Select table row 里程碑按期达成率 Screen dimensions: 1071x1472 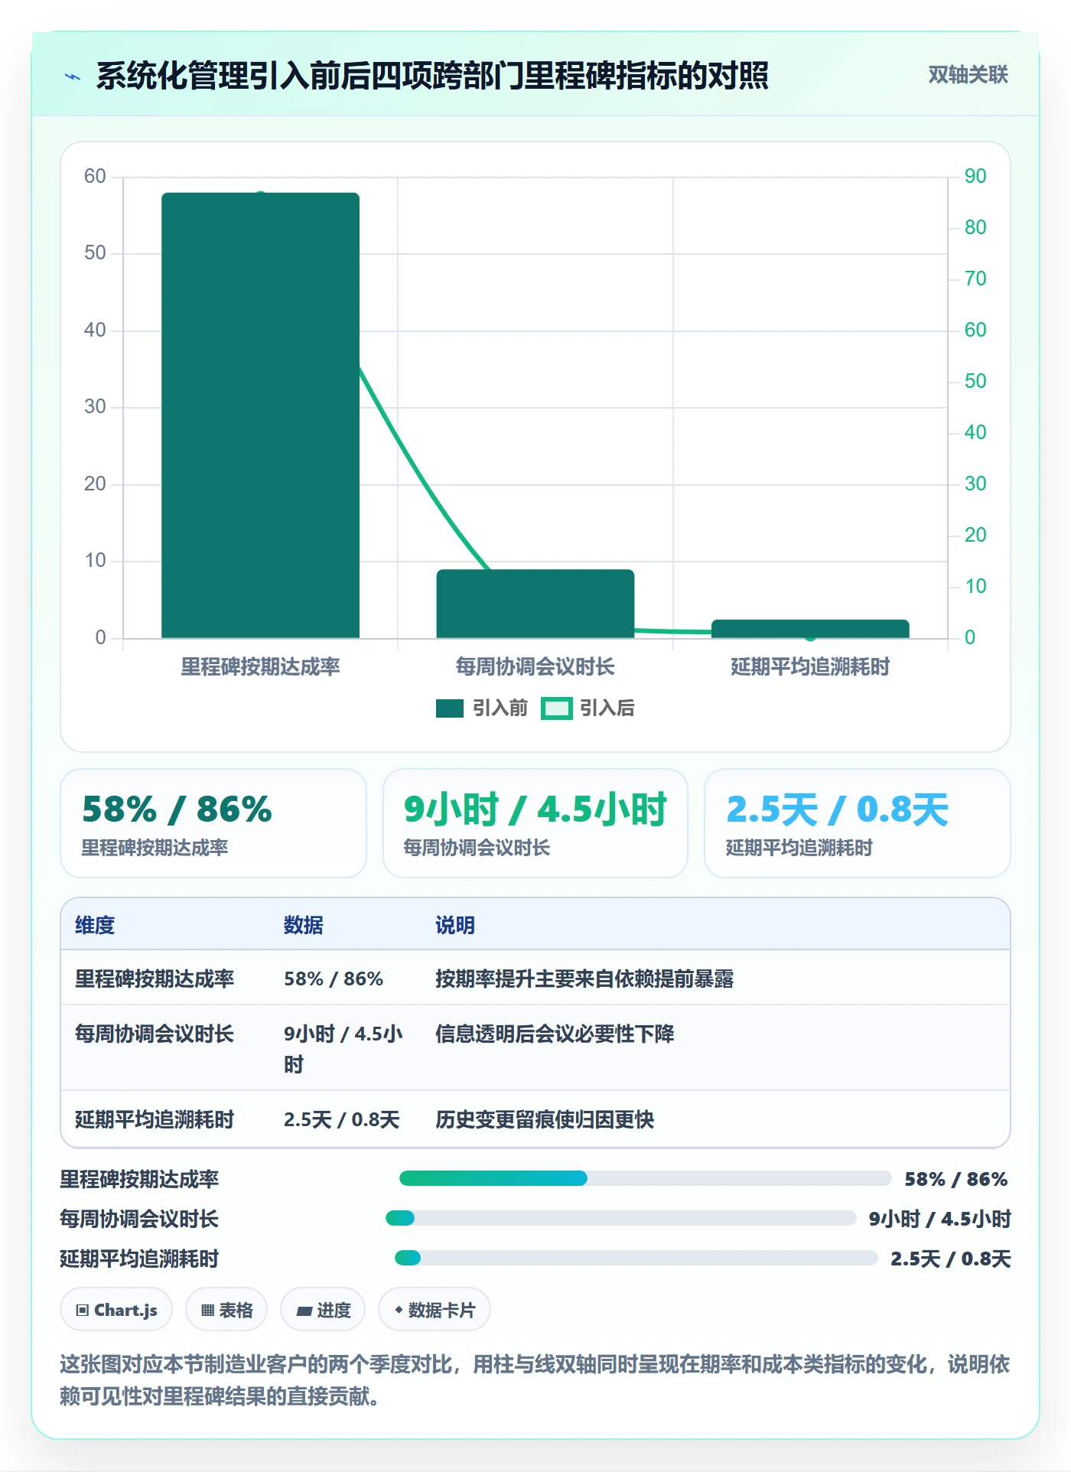[x=535, y=978]
